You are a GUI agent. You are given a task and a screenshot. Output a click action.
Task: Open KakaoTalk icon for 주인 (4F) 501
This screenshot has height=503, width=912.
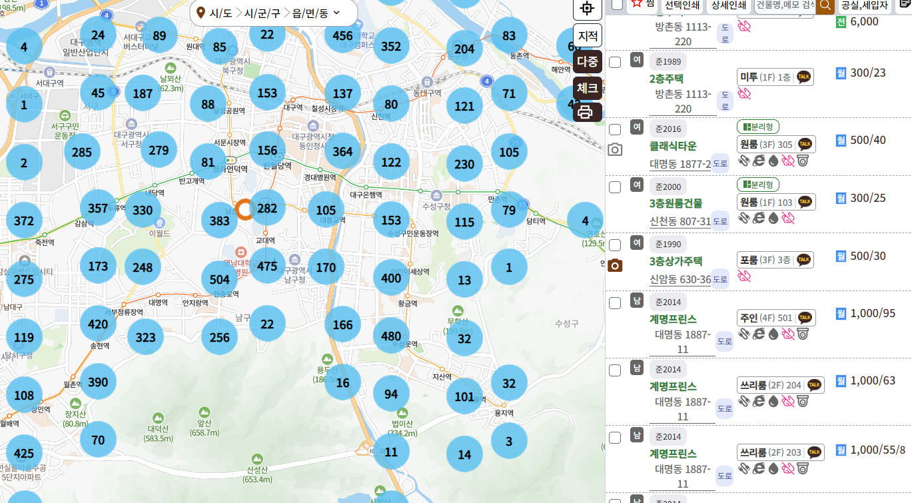tap(805, 318)
